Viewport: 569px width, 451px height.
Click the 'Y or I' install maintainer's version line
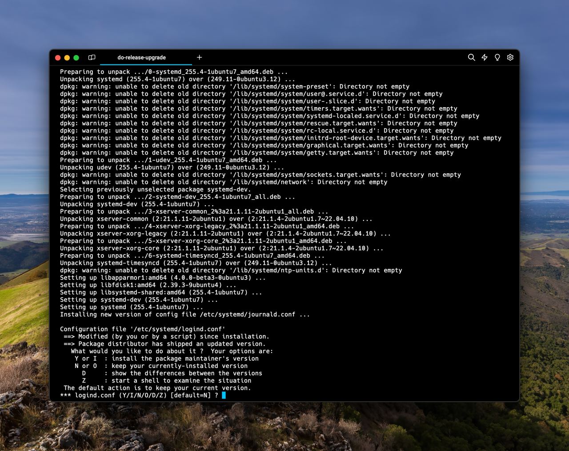click(166, 359)
